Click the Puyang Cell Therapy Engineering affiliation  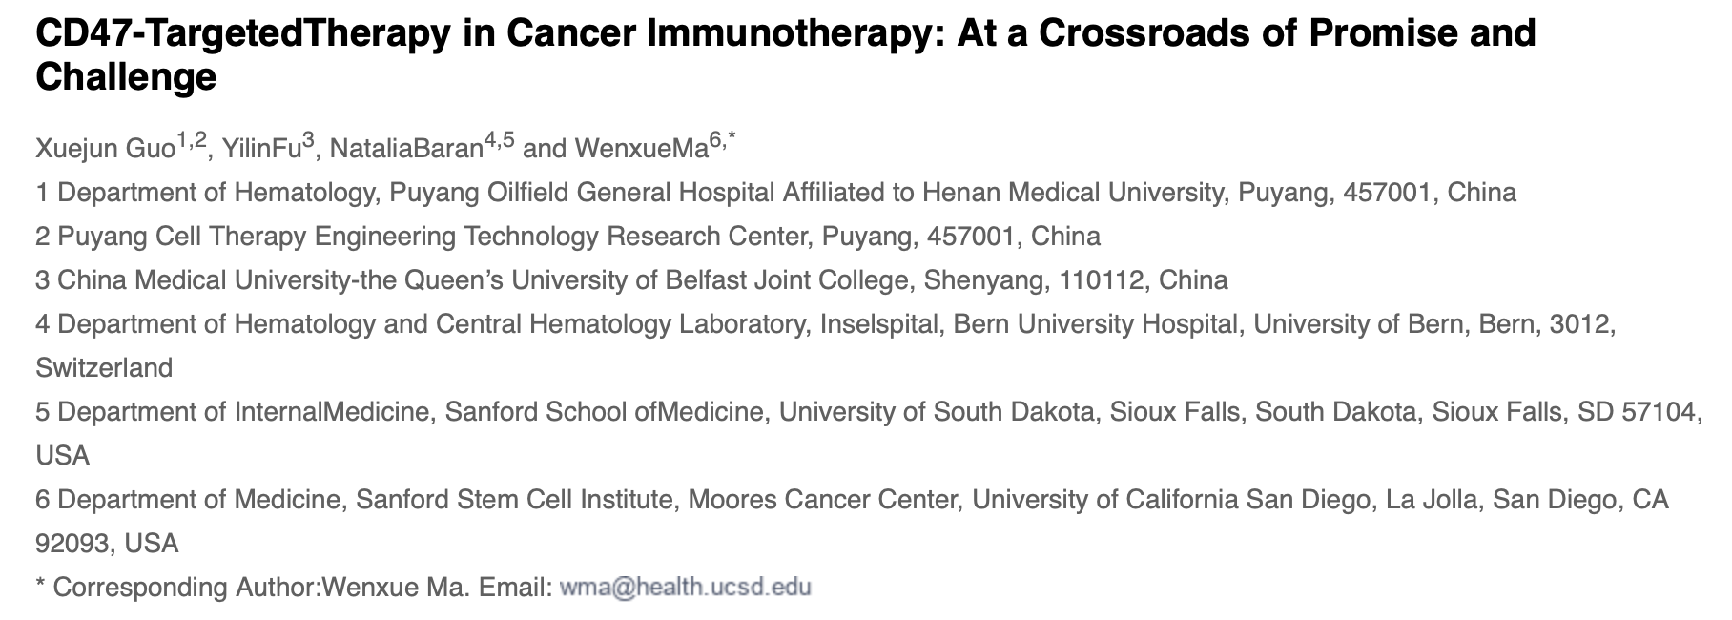pos(567,237)
